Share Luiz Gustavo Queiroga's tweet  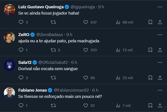pyautogui.click(x=160, y=22)
